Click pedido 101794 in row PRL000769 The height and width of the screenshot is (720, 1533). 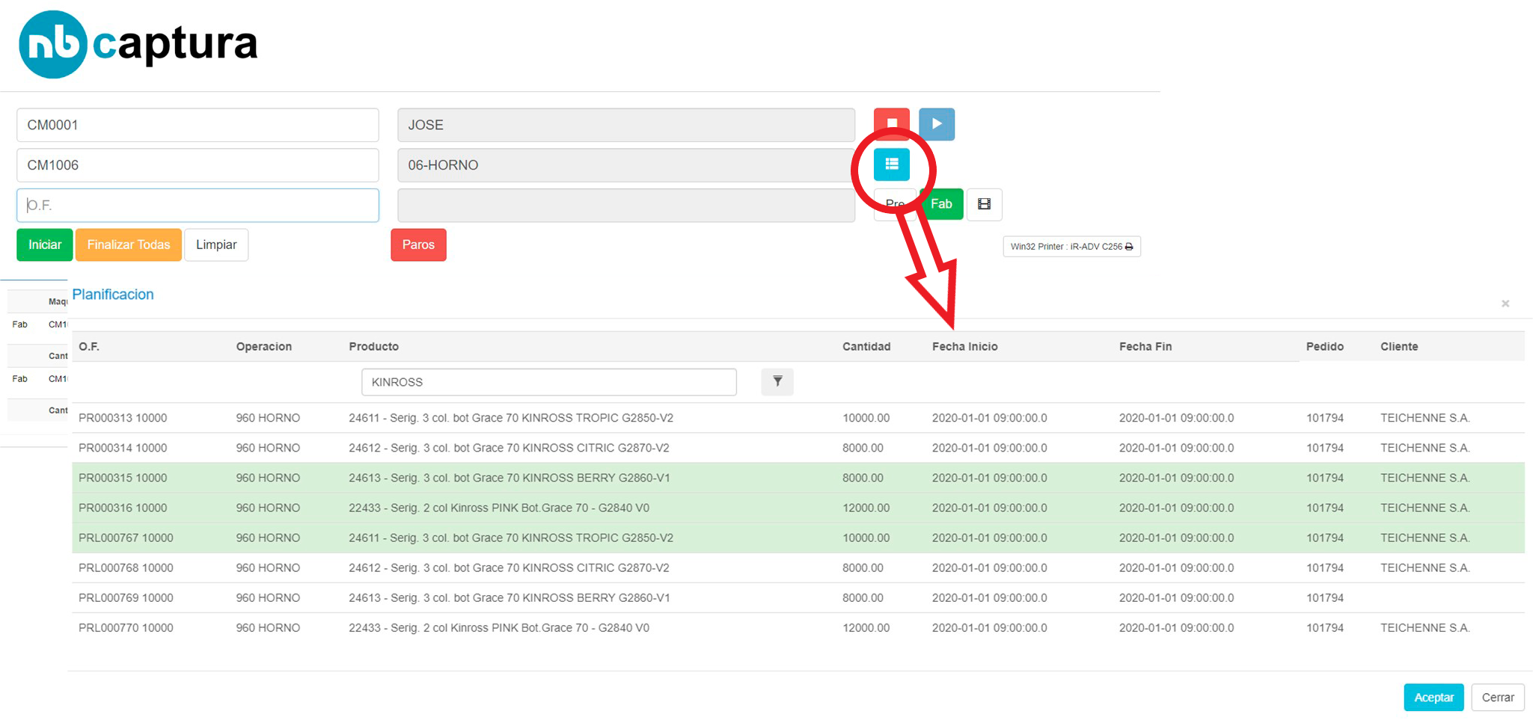click(x=1325, y=597)
